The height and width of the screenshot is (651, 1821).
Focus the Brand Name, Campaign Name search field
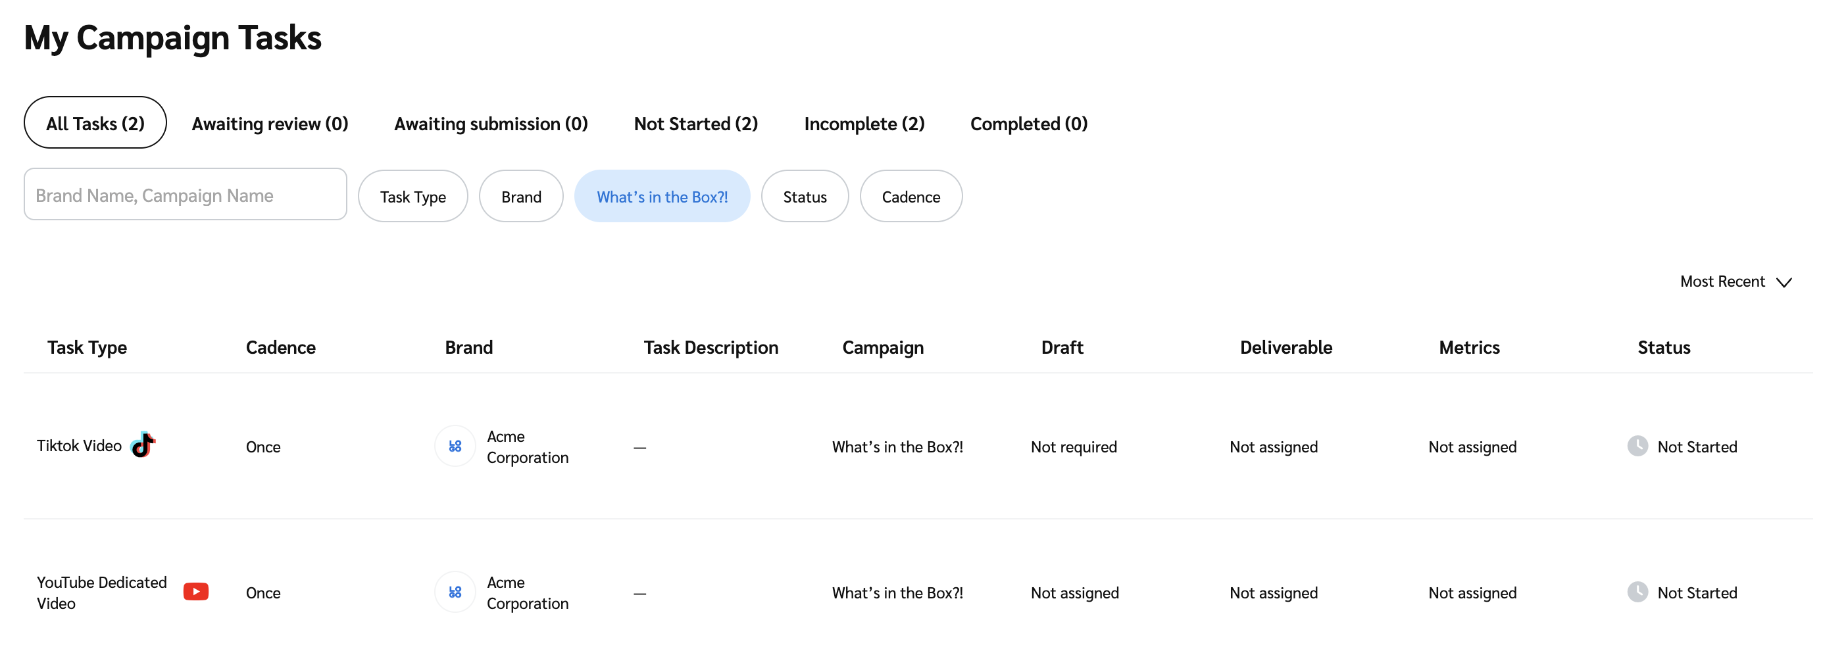coord(186,195)
